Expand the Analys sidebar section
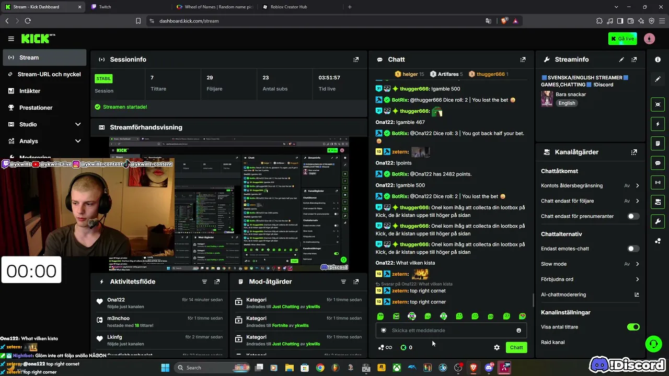669x376 pixels. [x=78, y=141]
